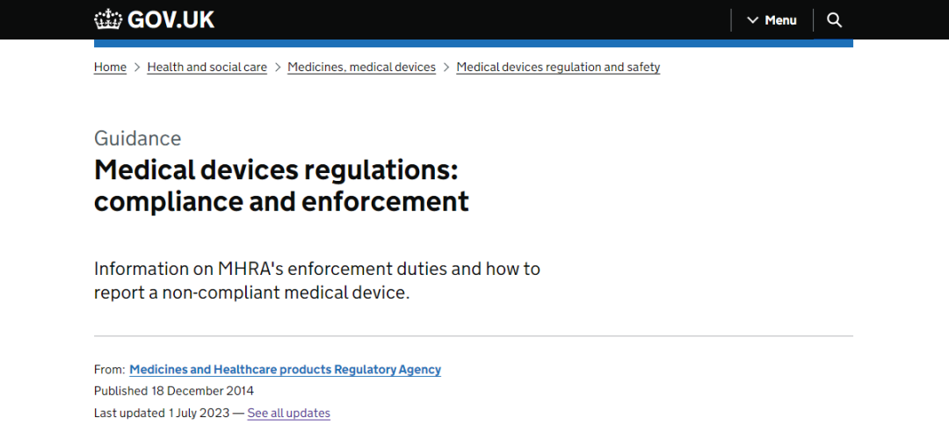Screen dimensions: 949x440
Task: Click the GOV.UK wordmark text
Action: (170, 19)
